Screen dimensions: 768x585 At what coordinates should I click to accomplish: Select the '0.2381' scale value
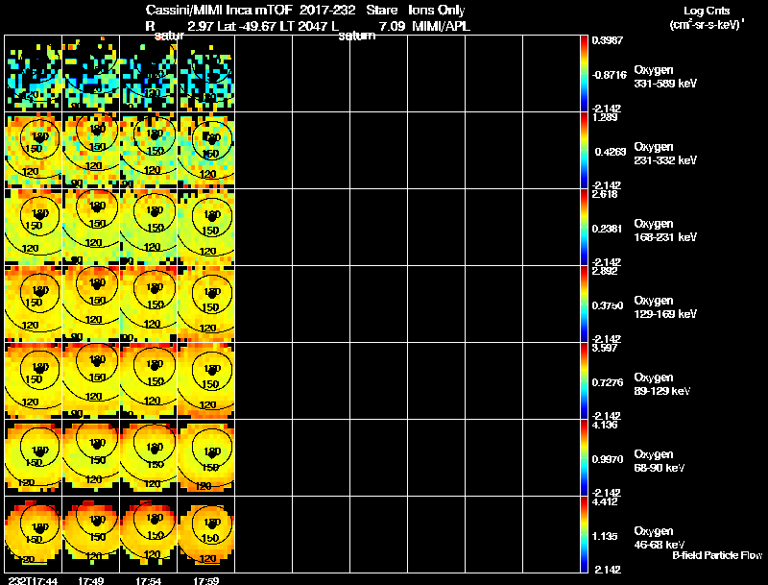608,229
